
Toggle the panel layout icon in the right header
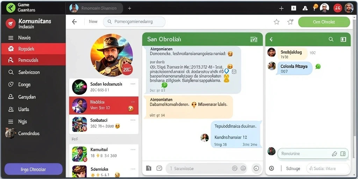(x=343, y=39)
